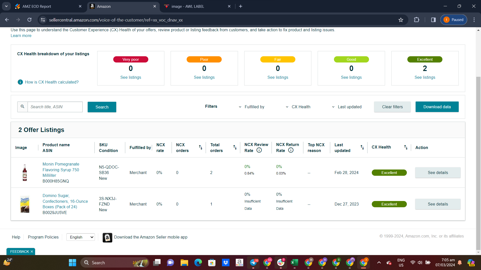Switch to the AMZ EOD Report tab
Image resolution: width=481 pixels, height=270 pixels.
pyautogui.click(x=48, y=6)
